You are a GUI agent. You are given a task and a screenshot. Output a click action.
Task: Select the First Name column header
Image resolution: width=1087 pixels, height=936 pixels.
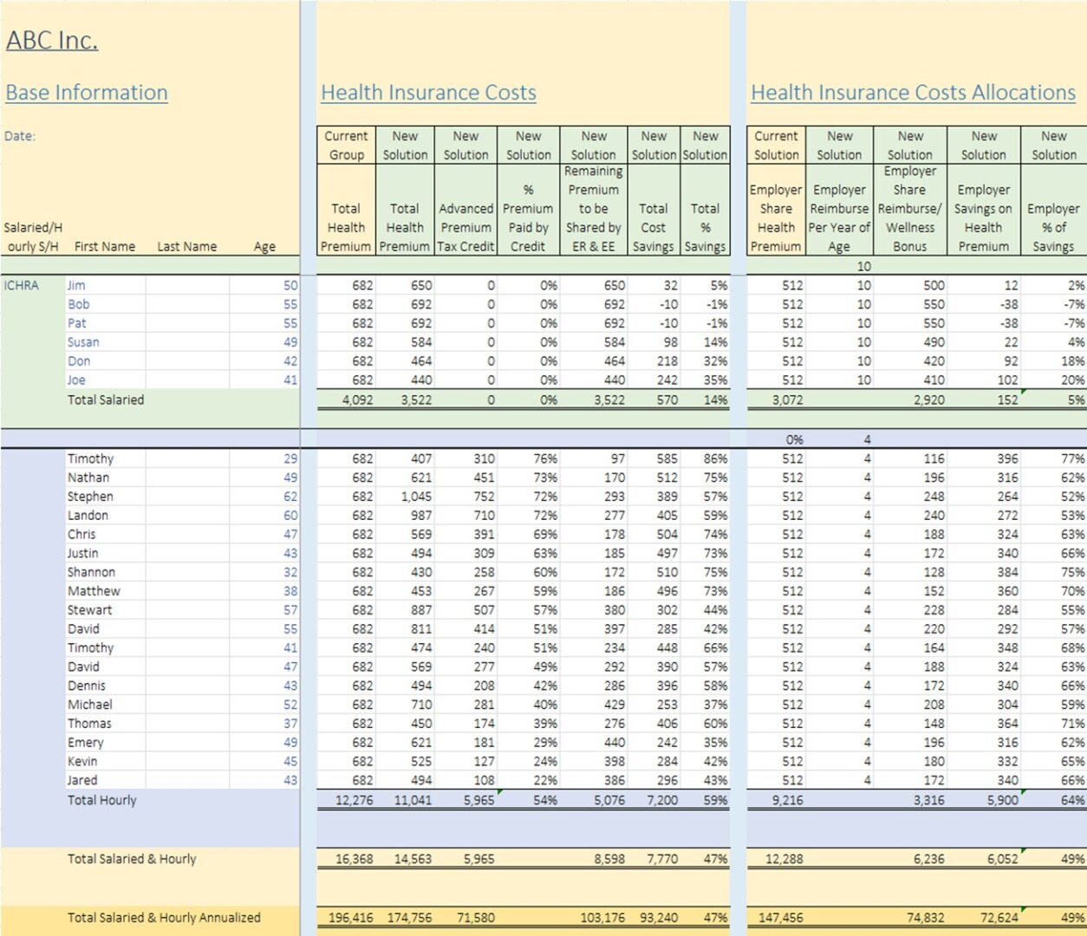point(105,246)
